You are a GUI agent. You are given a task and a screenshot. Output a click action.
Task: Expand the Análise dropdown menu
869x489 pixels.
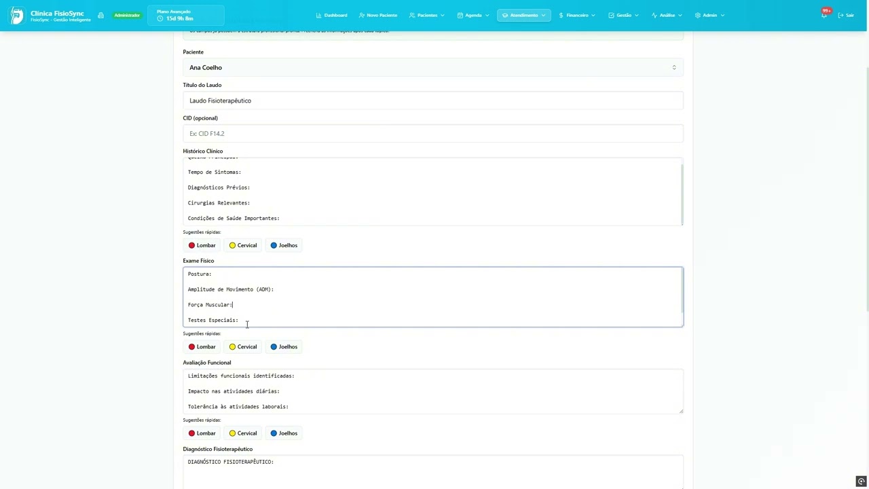pyautogui.click(x=667, y=15)
